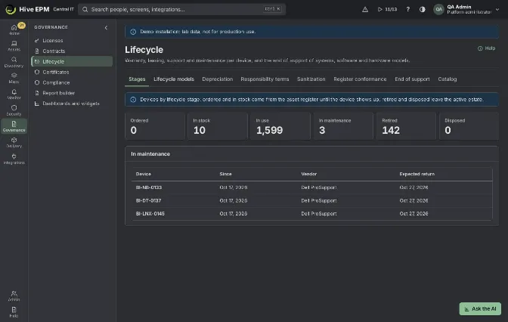Select Lifecycle in the Governance menu
This screenshot has width=508, height=322.
pos(72,61)
